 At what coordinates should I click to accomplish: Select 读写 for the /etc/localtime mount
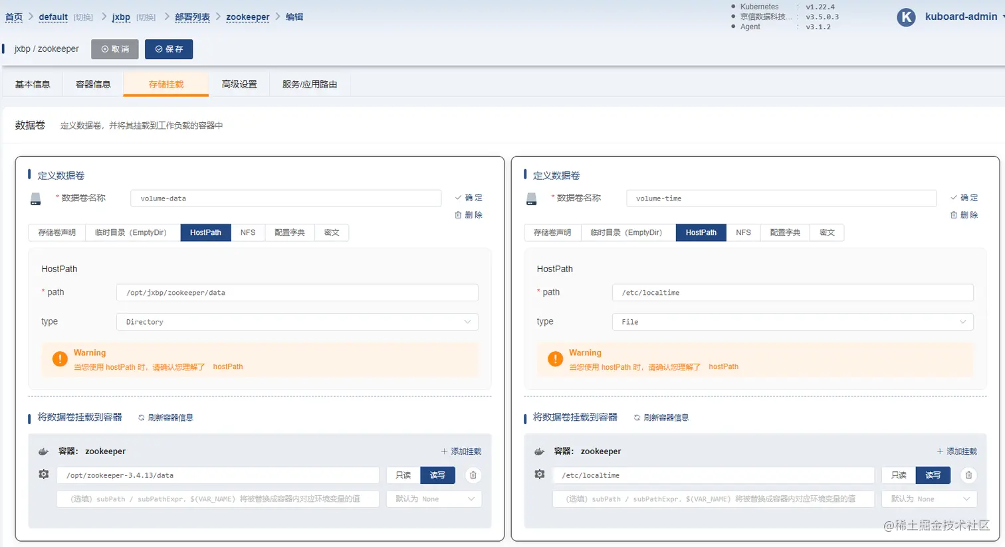click(x=933, y=475)
